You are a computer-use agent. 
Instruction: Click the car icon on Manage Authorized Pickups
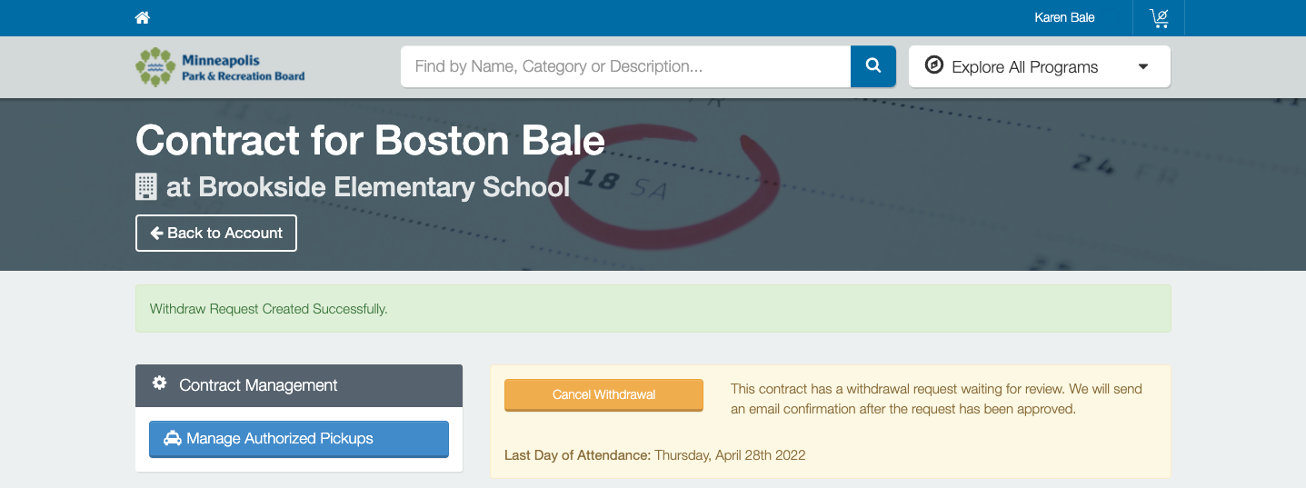click(x=173, y=438)
